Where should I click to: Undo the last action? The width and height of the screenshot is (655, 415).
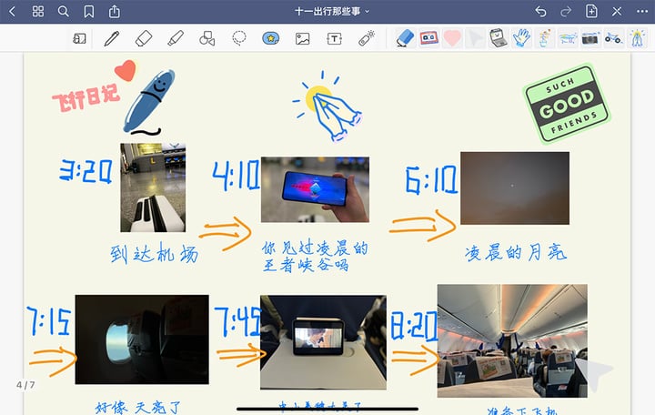[x=540, y=12]
